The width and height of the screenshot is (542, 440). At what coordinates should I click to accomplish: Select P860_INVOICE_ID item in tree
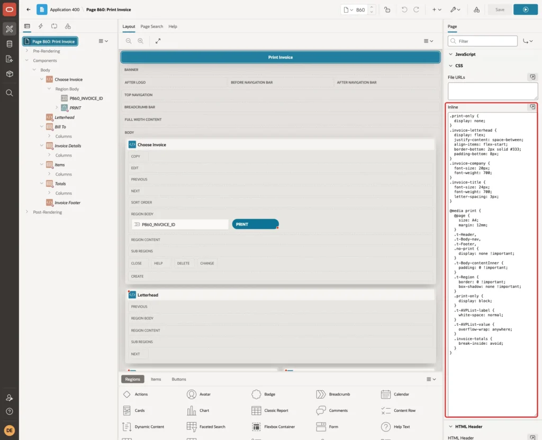[86, 98]
